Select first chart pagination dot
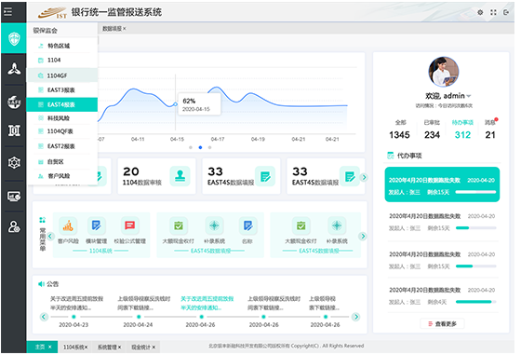 click(191, 147)
